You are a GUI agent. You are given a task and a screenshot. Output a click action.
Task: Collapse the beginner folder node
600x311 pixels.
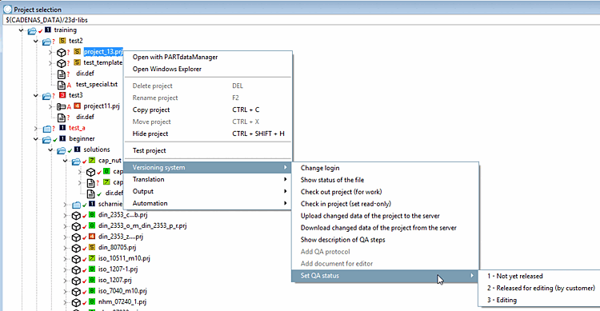pyautogui.click(x=35, y=139)
